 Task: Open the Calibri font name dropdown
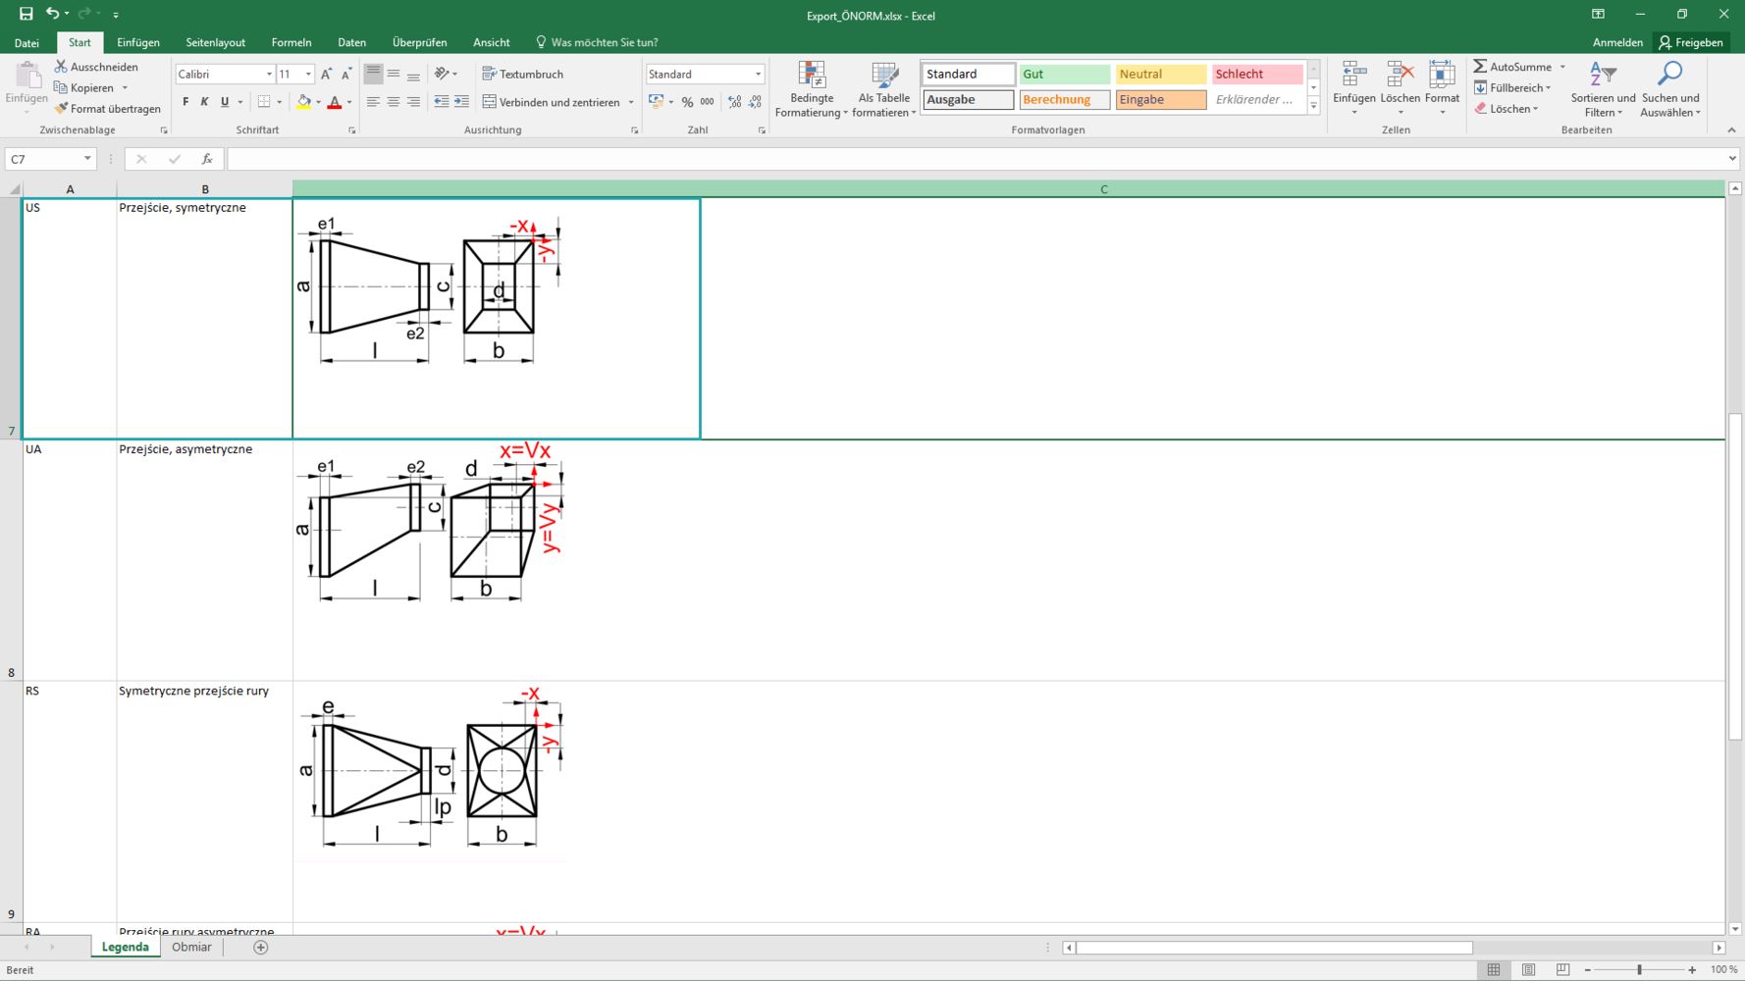coord(269,75)
